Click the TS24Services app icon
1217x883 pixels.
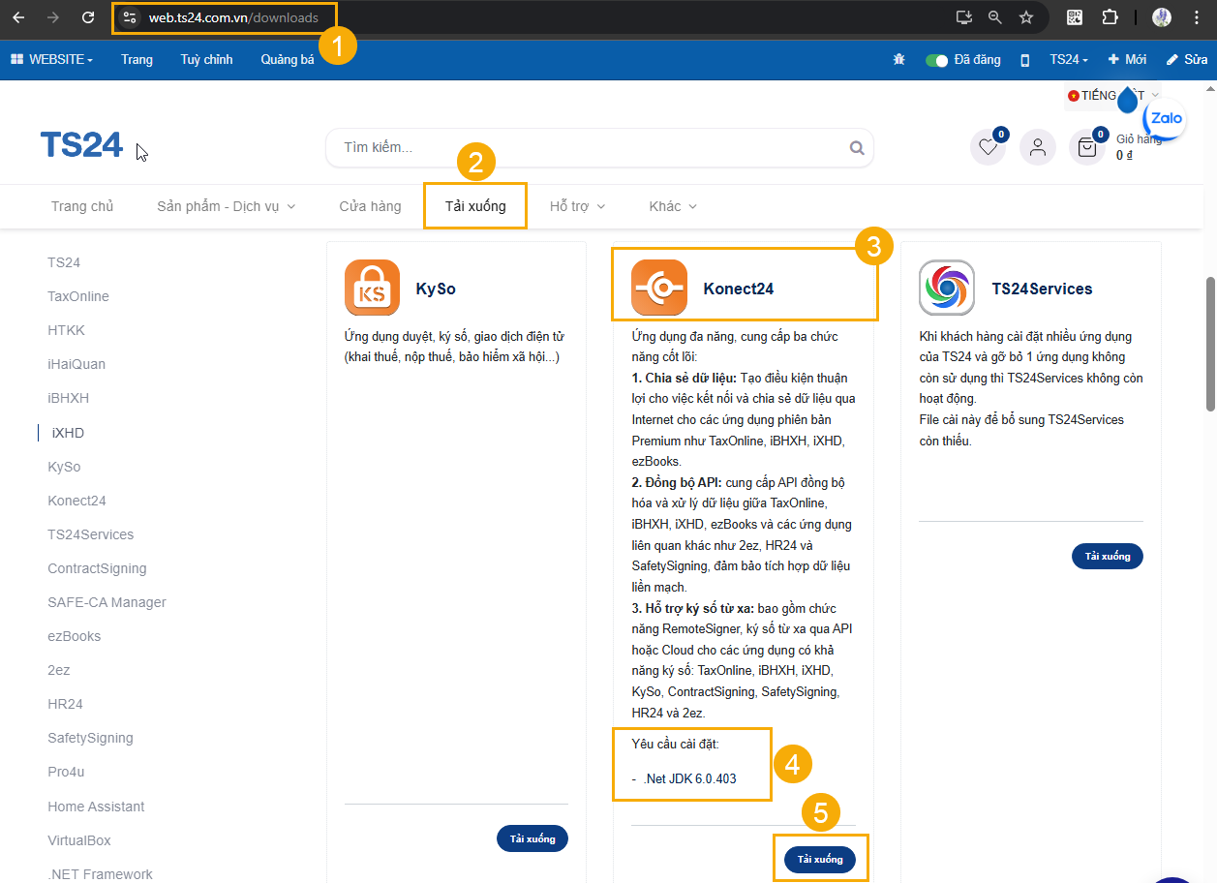pos(946,288)
